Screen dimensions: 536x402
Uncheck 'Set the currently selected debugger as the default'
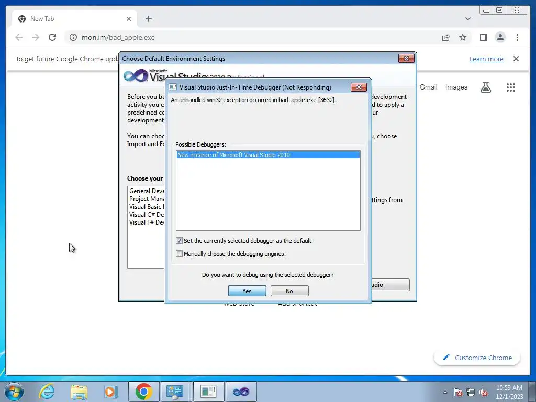(179, 241)
